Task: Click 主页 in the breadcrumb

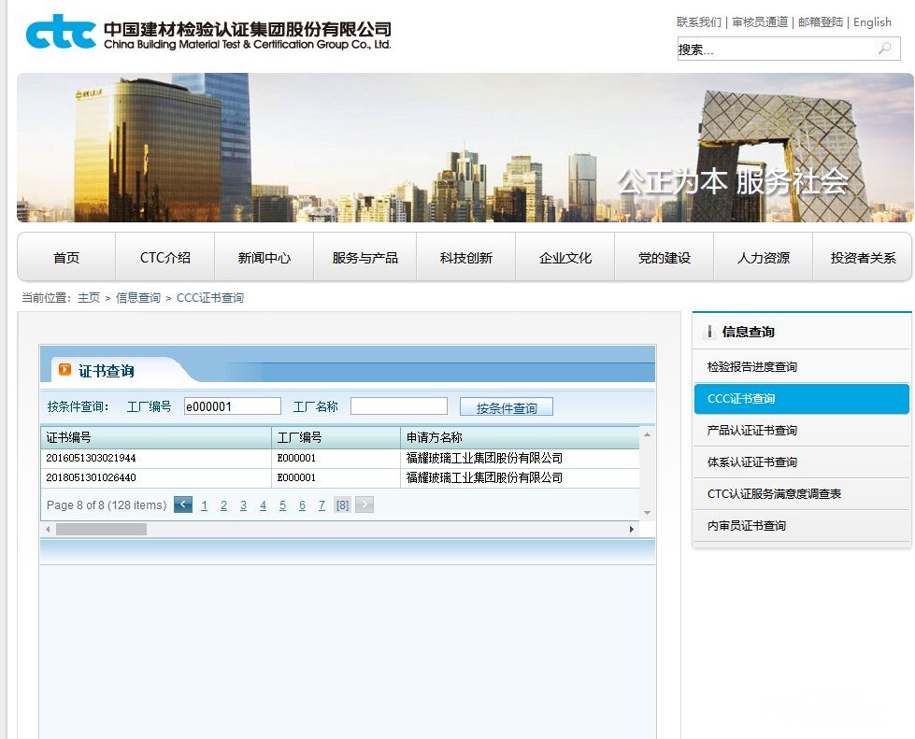Action: pos(89,298)
